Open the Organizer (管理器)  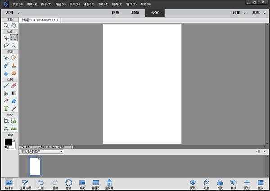[x=95, y=184]
